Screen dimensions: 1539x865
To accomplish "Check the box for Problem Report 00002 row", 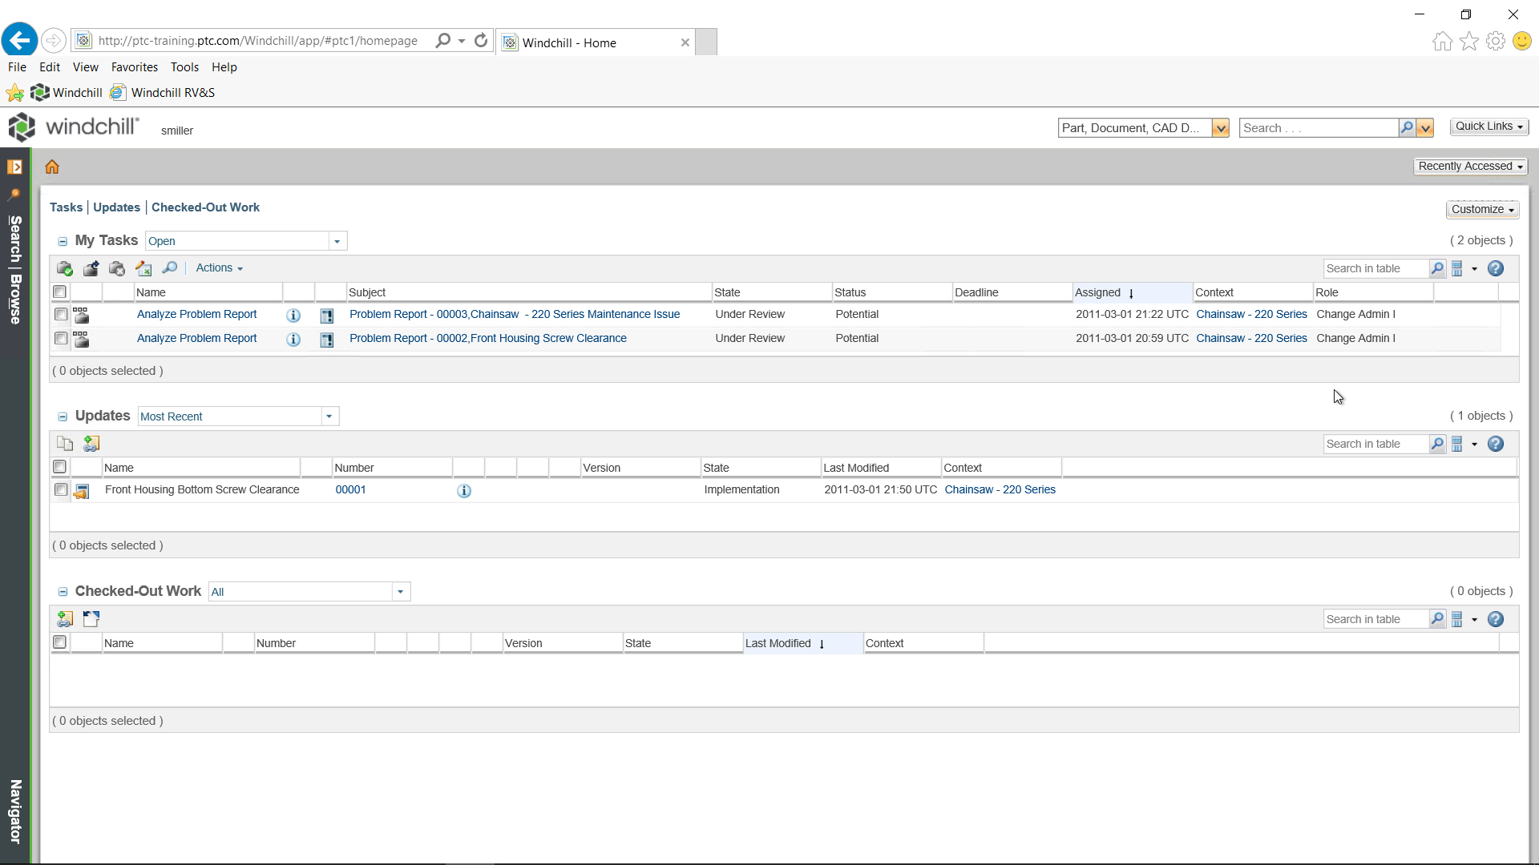I will click(x=61, y=338).
